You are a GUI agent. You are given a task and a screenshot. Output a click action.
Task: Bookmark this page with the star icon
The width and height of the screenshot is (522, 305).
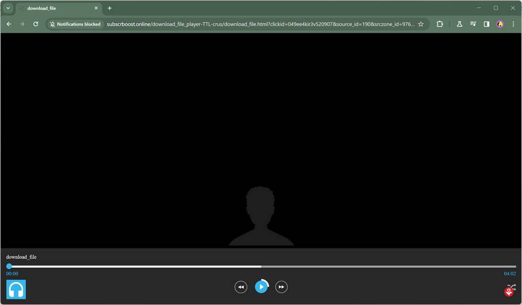pos(421,24)
